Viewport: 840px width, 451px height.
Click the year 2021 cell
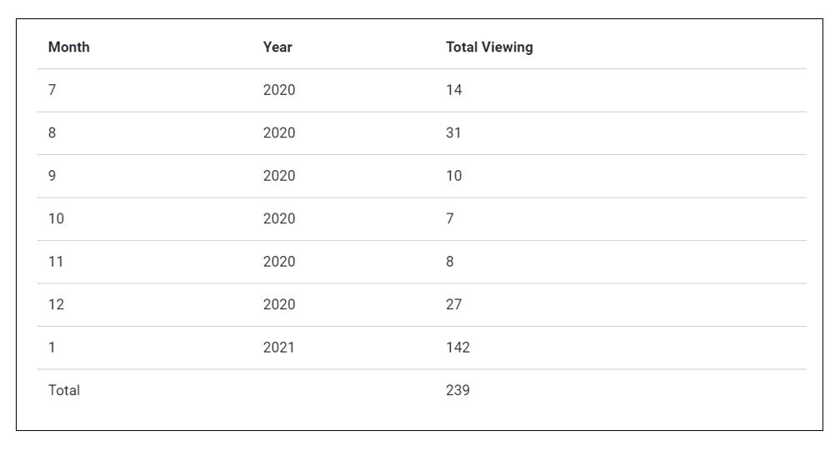click(x=279, y=348)
